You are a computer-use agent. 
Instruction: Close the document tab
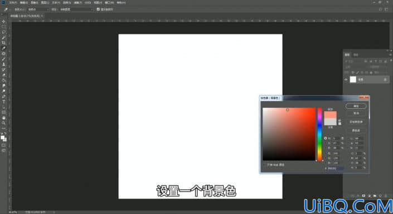pos(42,16)
